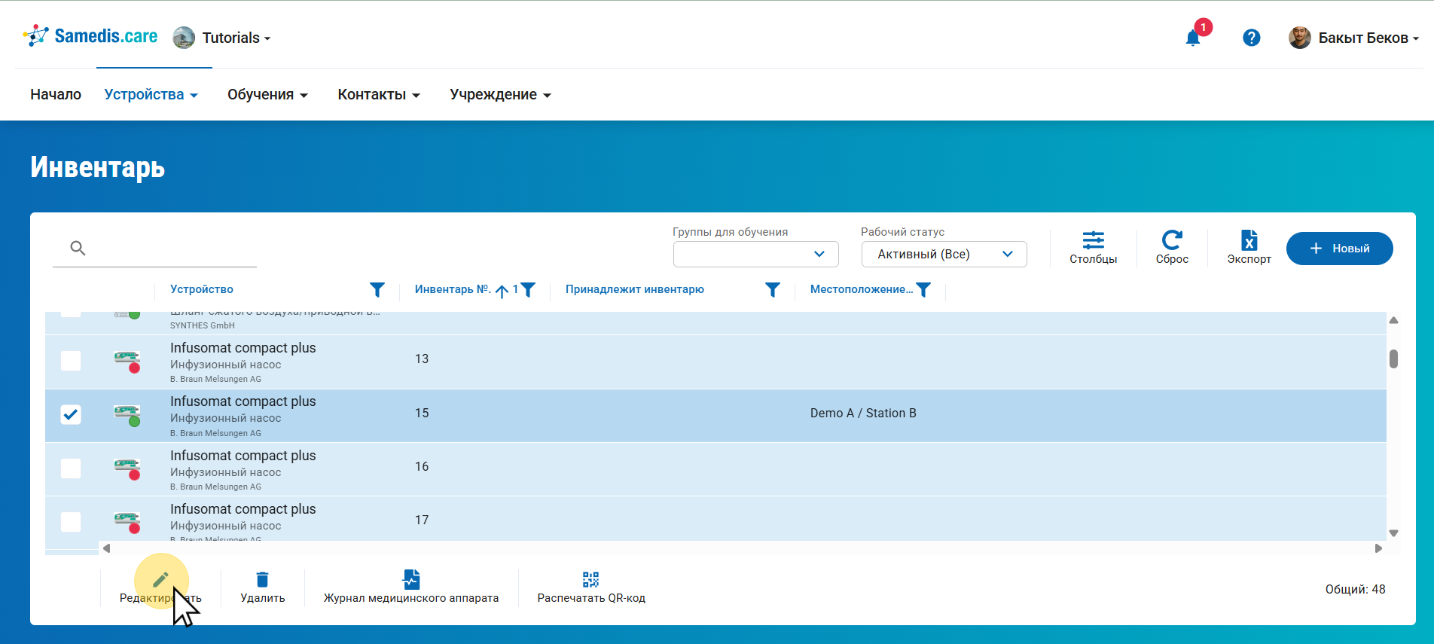This screenshot has width=1434, height=644.
Task: Click inventory number 16 cell
Action: [x=422, y=466]
